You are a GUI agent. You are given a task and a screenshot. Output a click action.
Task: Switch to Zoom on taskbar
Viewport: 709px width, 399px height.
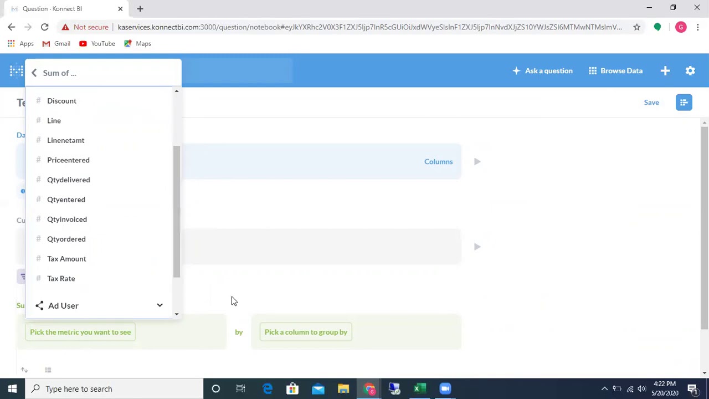tap(445, 389)
